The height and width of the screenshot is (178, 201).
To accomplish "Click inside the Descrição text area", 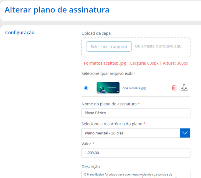I will (x=136, y=174).
